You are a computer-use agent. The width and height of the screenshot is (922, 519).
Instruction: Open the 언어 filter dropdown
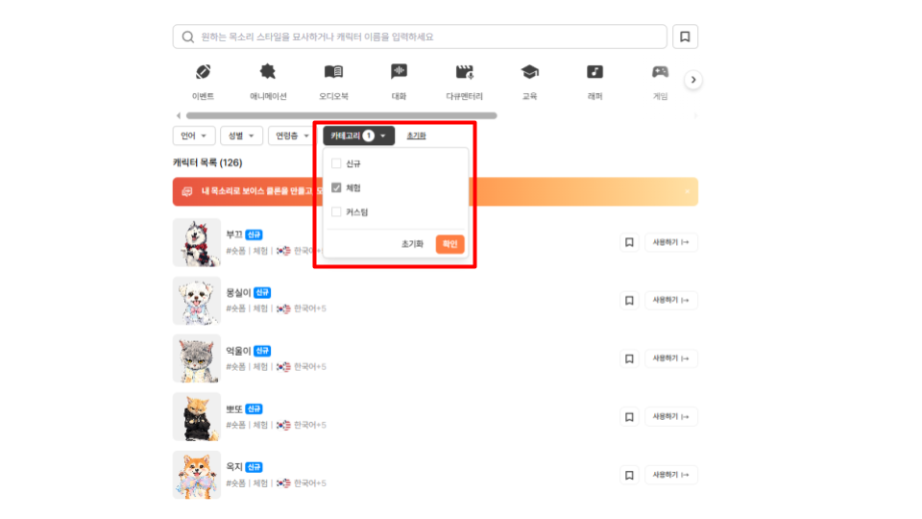(x=193, y=136)
